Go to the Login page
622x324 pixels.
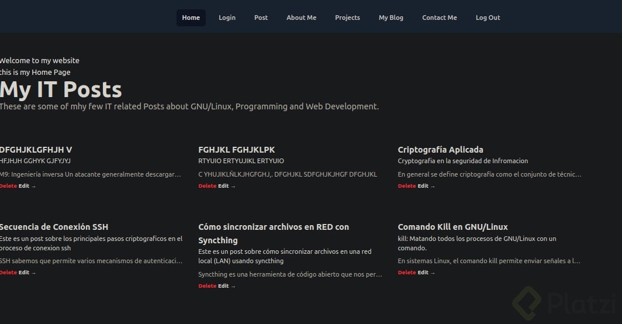point(227,18)
